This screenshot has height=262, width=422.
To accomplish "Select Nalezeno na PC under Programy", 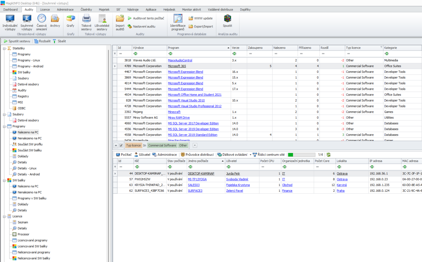I will 28,132.
